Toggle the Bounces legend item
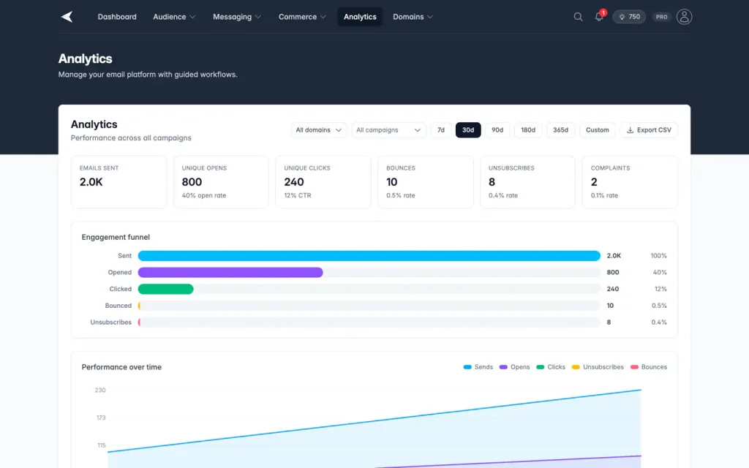Viewport: 749px width, 468px height. coord(649,367)
